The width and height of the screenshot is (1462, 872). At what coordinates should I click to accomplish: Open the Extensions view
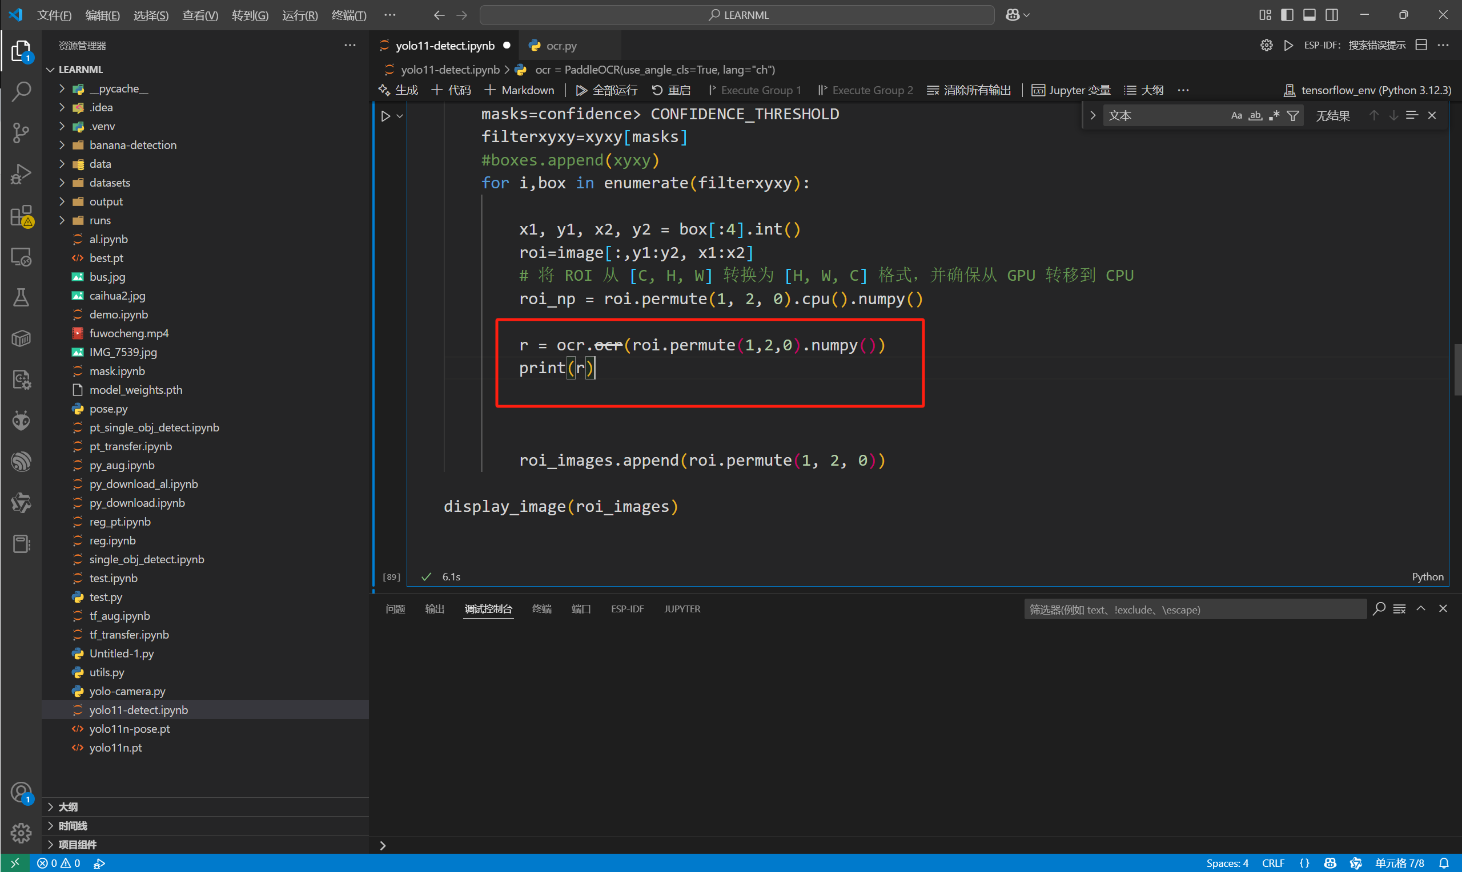pyautogui.click(x=21, y=216)
